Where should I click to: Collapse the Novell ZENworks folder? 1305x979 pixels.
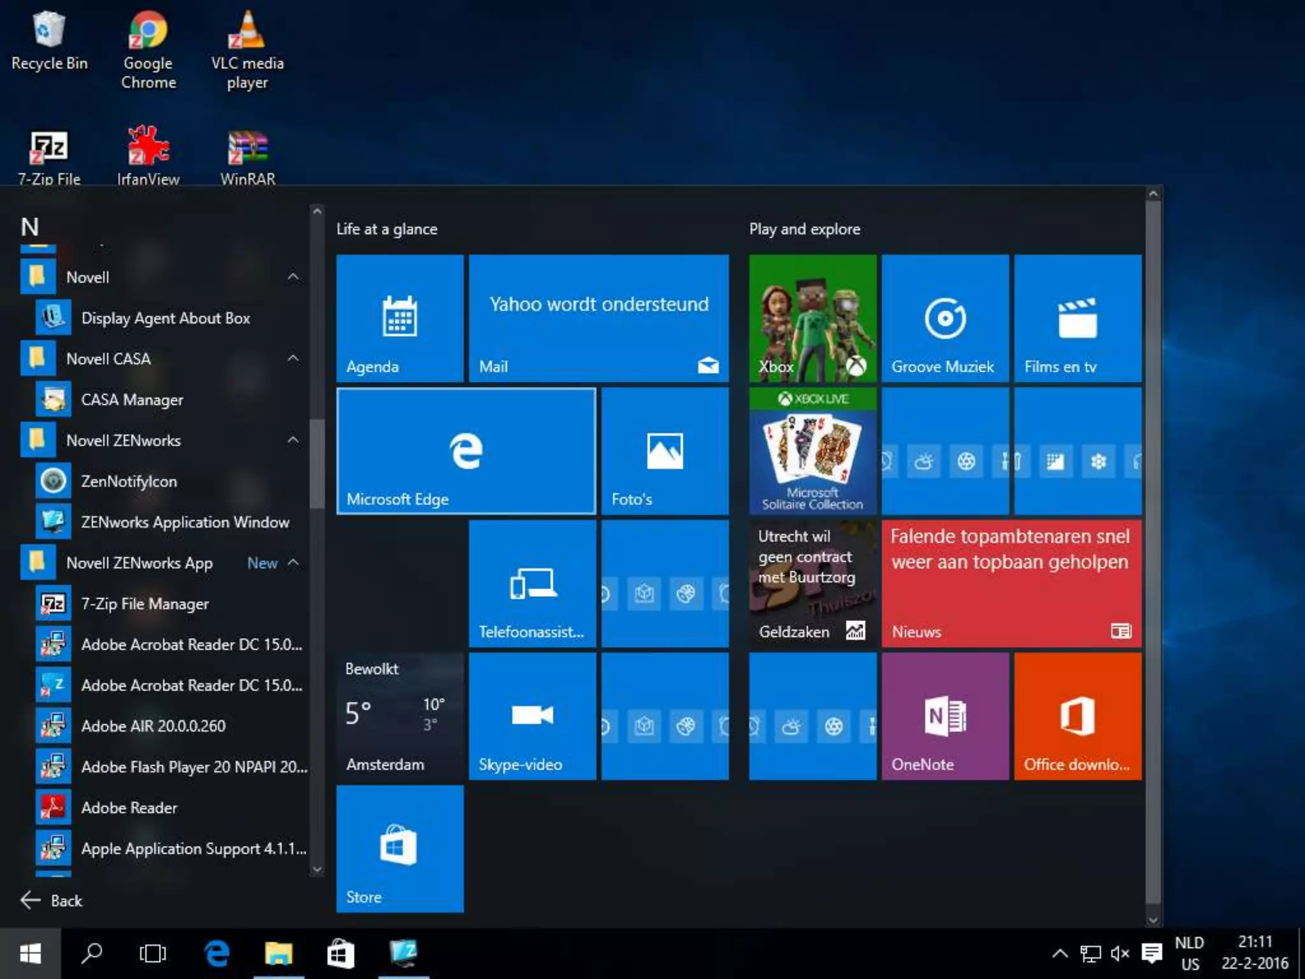coord(293,440)
